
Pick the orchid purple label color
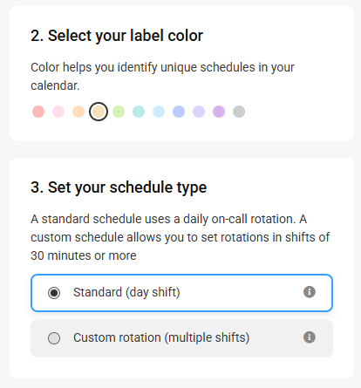coord(219,112)
